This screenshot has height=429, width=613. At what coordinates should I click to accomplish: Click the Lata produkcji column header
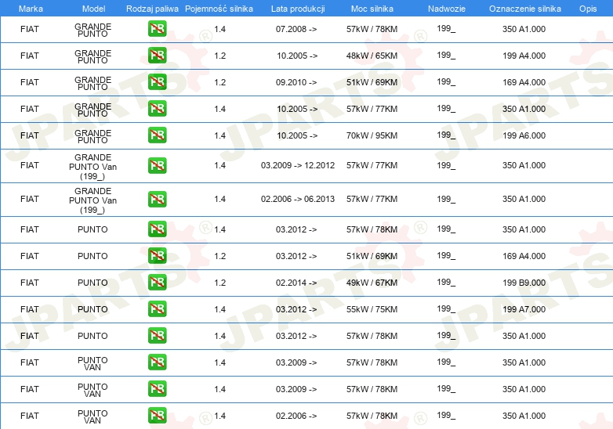(298, 9)
